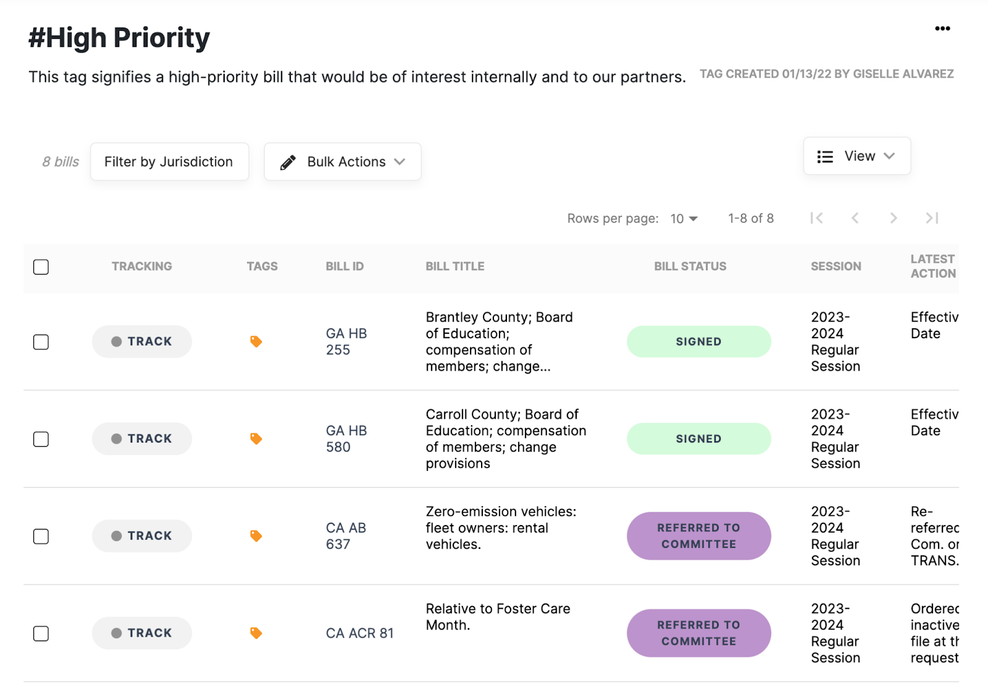Check the checkbox for the CA AB 637 row
The width and height of the screenshot is (988, 685).
pyautogui.click(x=41, y=536)
